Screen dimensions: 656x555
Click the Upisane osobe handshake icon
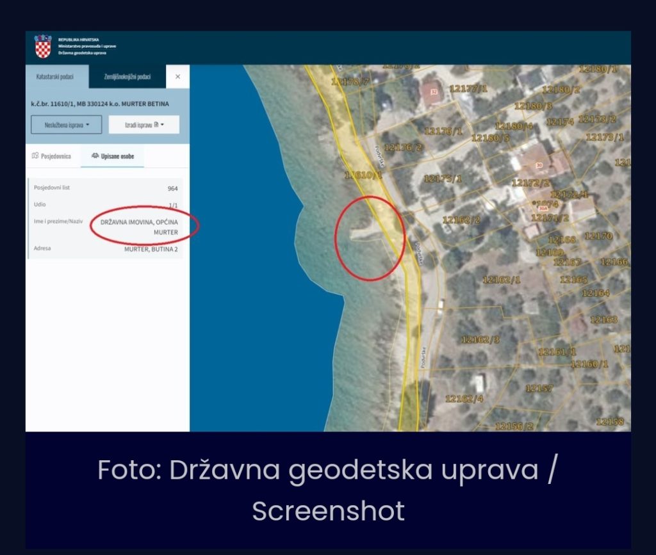[95, 156]
